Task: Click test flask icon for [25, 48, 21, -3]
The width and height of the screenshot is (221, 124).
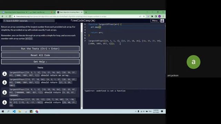Action: (4, 102)
